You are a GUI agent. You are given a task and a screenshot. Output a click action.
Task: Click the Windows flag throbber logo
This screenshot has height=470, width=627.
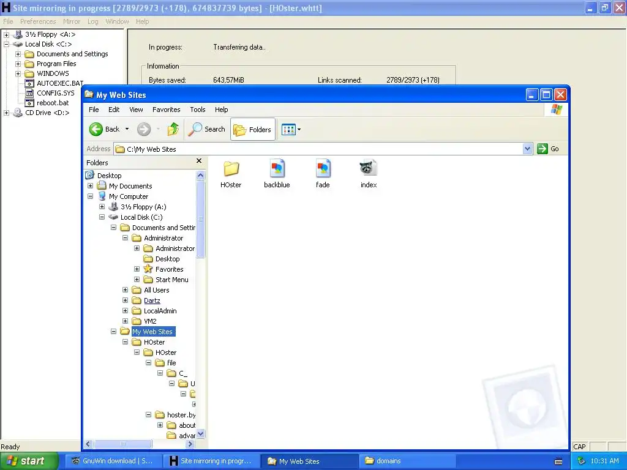pos(556,110)
